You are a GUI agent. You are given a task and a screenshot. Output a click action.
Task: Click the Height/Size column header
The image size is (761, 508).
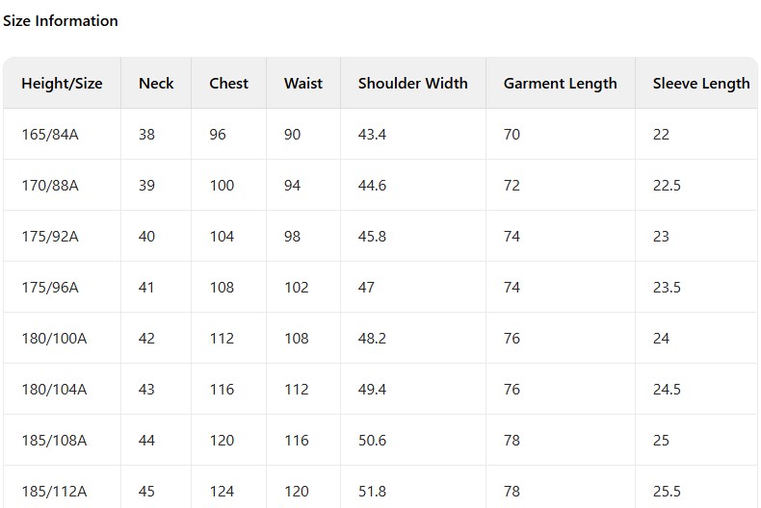(x=62, y=84)
